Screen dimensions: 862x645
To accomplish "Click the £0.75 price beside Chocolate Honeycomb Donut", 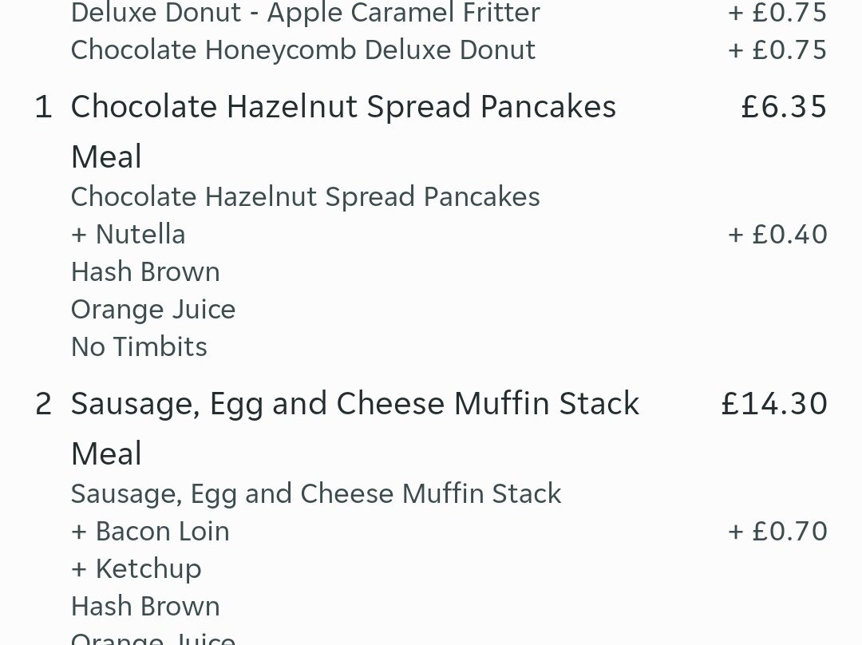I will click(x=777, y=49).
